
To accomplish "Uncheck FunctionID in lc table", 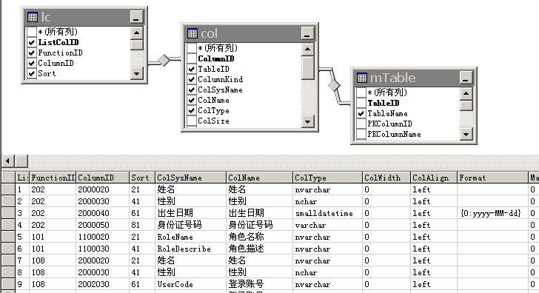I will [x=32, y=53].
